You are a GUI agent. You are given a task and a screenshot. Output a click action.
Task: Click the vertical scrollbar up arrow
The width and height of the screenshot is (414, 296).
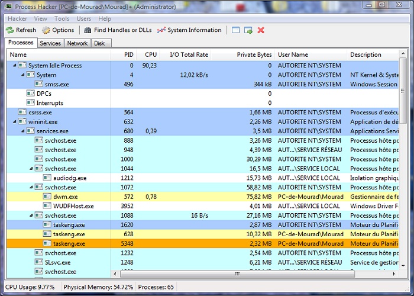coord(403,54)
